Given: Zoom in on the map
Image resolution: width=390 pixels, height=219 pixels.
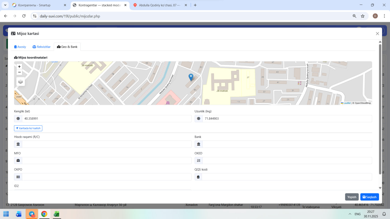Looking at the screenshot, I should coord(19,66).
